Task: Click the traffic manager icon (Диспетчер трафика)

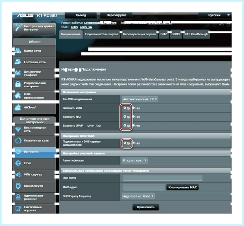Action: click(18, 73)
